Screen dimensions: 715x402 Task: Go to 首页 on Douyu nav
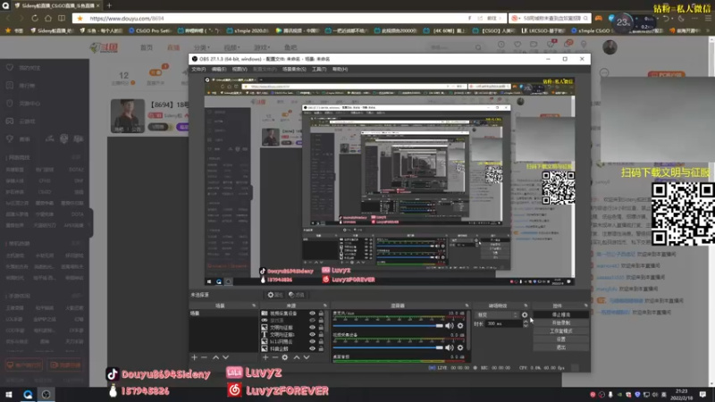click(147, 47)
